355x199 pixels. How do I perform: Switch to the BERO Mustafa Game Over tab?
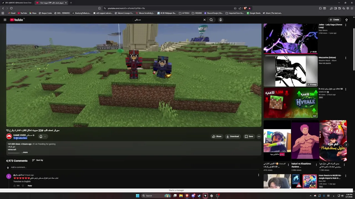pyautogui.click(x=17, y=3)
